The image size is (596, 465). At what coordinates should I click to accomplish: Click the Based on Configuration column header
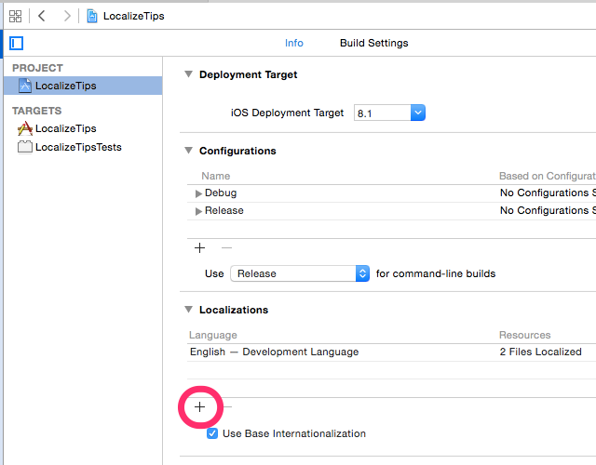[548, 176]
